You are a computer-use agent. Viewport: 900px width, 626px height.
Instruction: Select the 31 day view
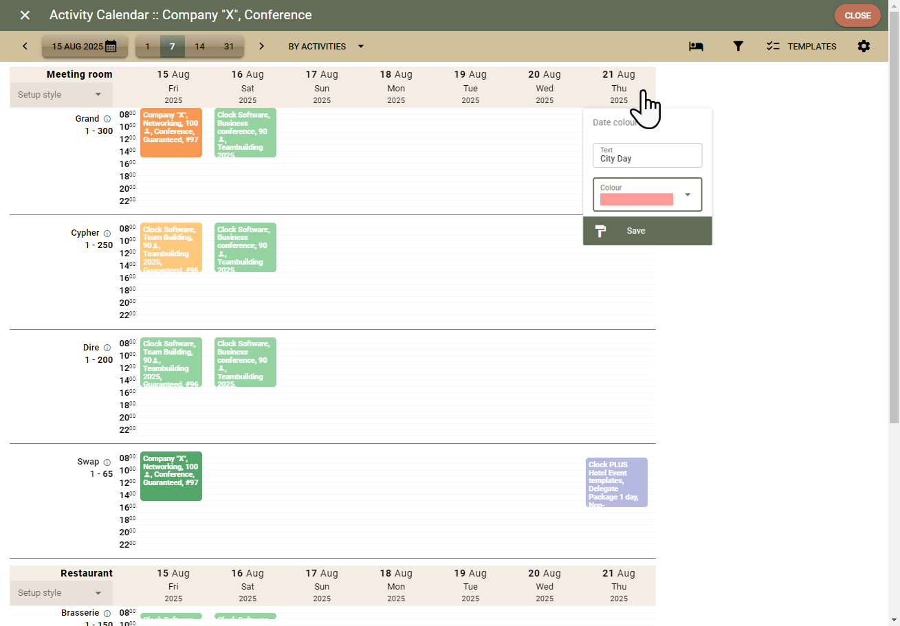coord(229,47)
